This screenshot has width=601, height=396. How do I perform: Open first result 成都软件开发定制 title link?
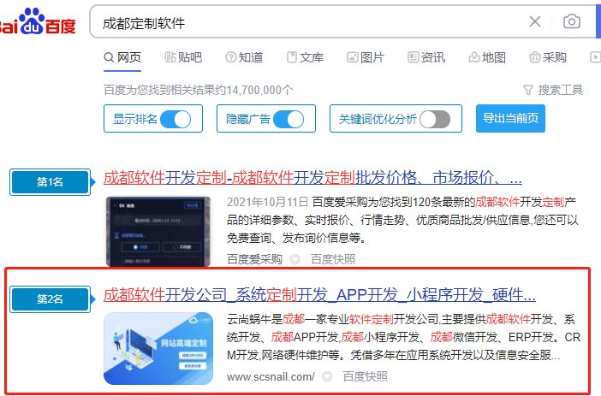coord(312,178)
